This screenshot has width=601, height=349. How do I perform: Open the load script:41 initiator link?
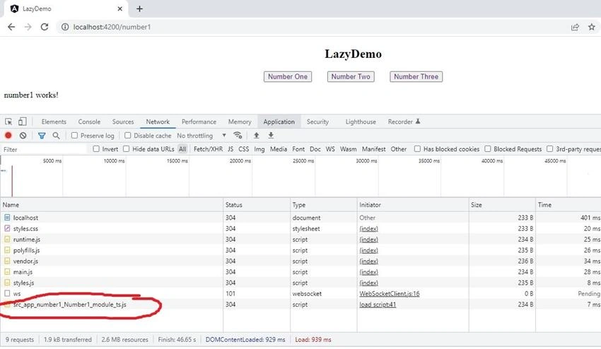pyautogui.click(x=378, y=304)
